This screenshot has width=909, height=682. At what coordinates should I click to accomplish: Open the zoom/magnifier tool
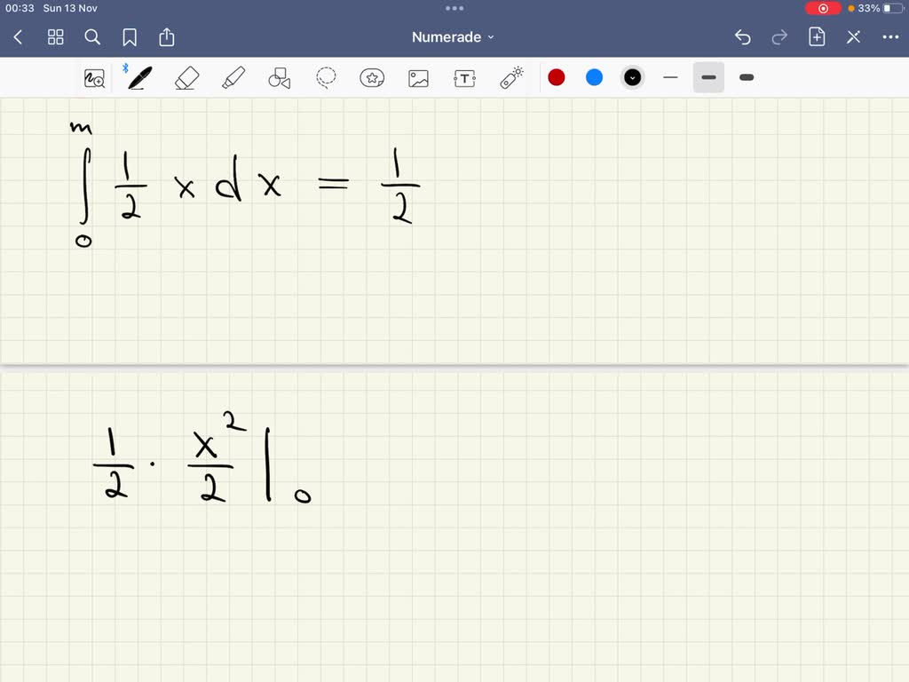94,77
